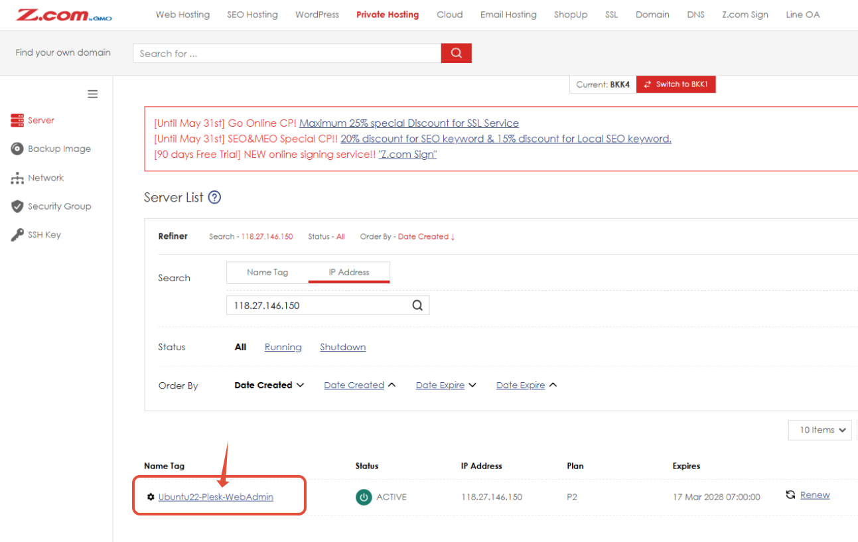This screenshot has height=542, width=858.
Task: Click Refiner search value 118.27.146.150
Action: pos(267,237)
